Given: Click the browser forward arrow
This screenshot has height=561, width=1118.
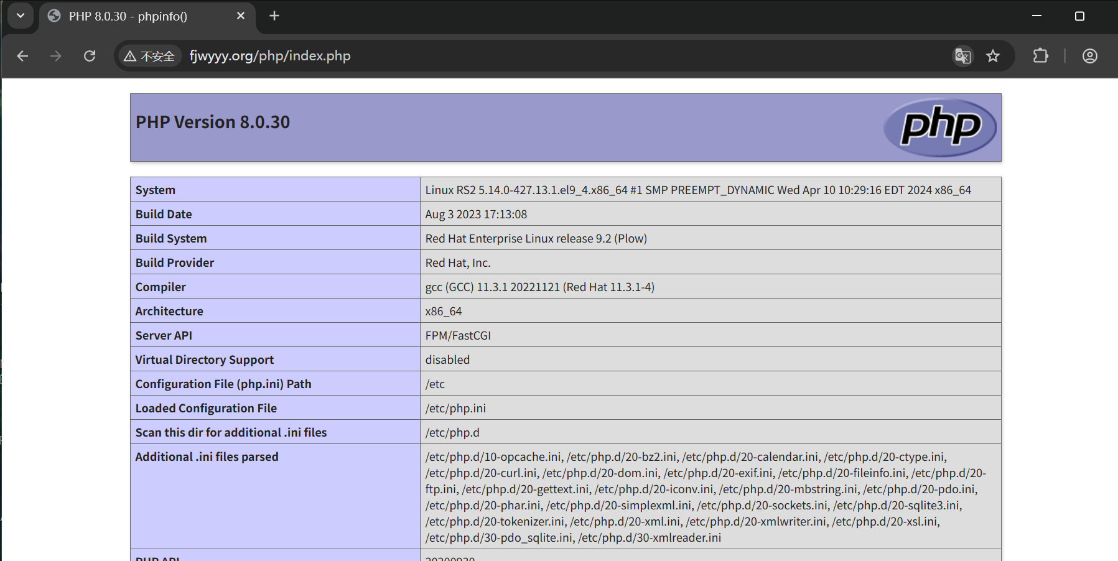Looking at the screenshot, I should 56,56.
